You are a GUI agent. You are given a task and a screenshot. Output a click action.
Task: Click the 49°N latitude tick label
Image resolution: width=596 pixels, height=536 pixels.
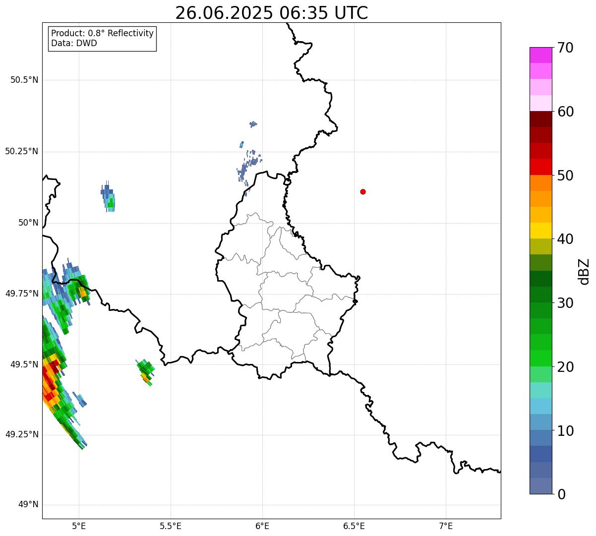pyautogui.click(x=28, y=505)
